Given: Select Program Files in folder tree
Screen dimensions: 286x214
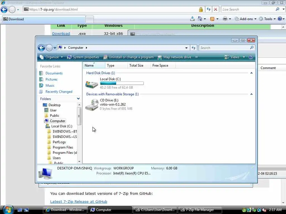Looking at the screenshot, I should pos(63,147).
